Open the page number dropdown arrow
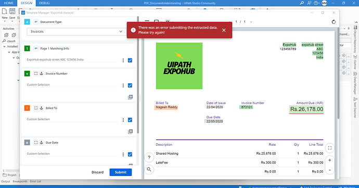 [x=251, y=22]
